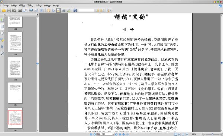Click the thumbnail panel's scroll-up arrow
223x136 pixels.
pos(38,18)
